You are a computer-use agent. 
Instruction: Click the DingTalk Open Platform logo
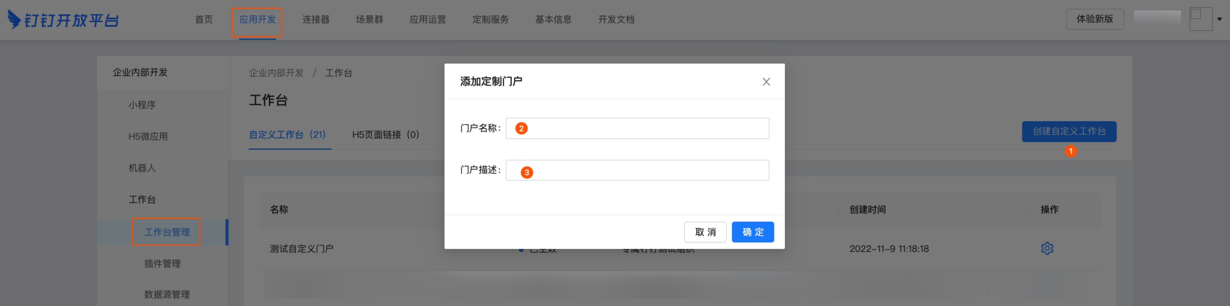(x=63, y=20)
